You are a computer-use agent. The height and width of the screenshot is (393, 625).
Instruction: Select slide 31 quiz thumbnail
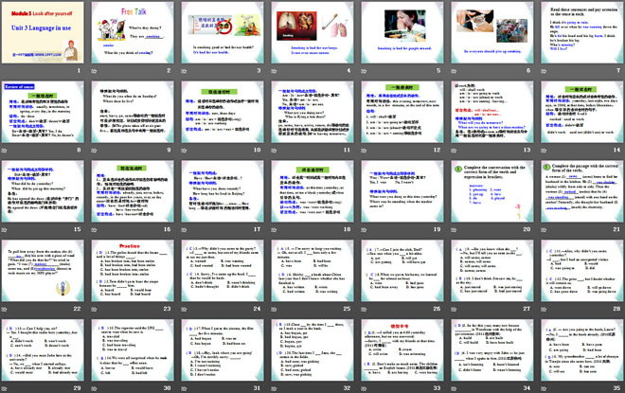click(223, 349)
